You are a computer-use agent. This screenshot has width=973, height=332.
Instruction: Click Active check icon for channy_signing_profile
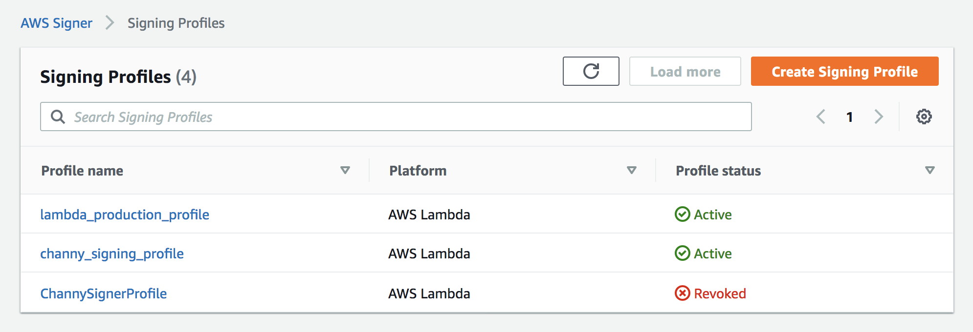click(x=682, y=253)
